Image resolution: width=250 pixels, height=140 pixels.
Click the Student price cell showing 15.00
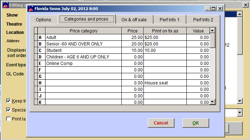click(x=133, y=51)
